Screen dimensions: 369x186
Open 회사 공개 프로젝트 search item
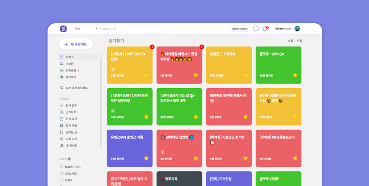(76, 87)
